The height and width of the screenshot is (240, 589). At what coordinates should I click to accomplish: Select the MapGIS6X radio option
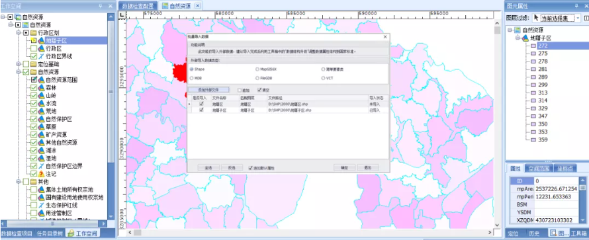257,69
